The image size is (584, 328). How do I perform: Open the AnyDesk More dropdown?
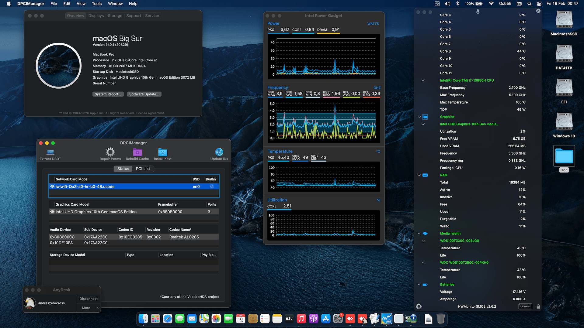88,308
